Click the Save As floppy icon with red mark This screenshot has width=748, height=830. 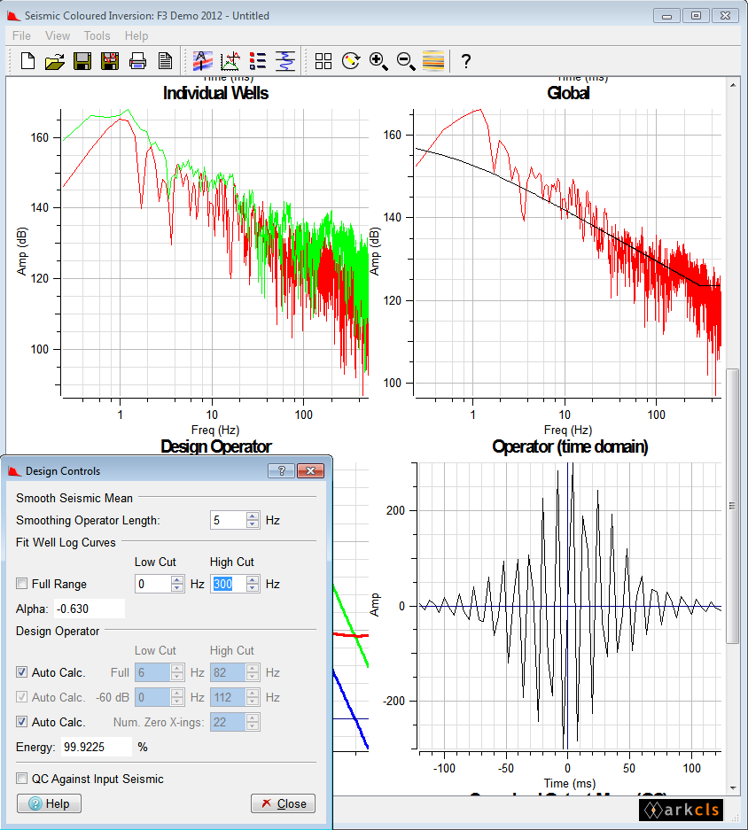[110, 61]
